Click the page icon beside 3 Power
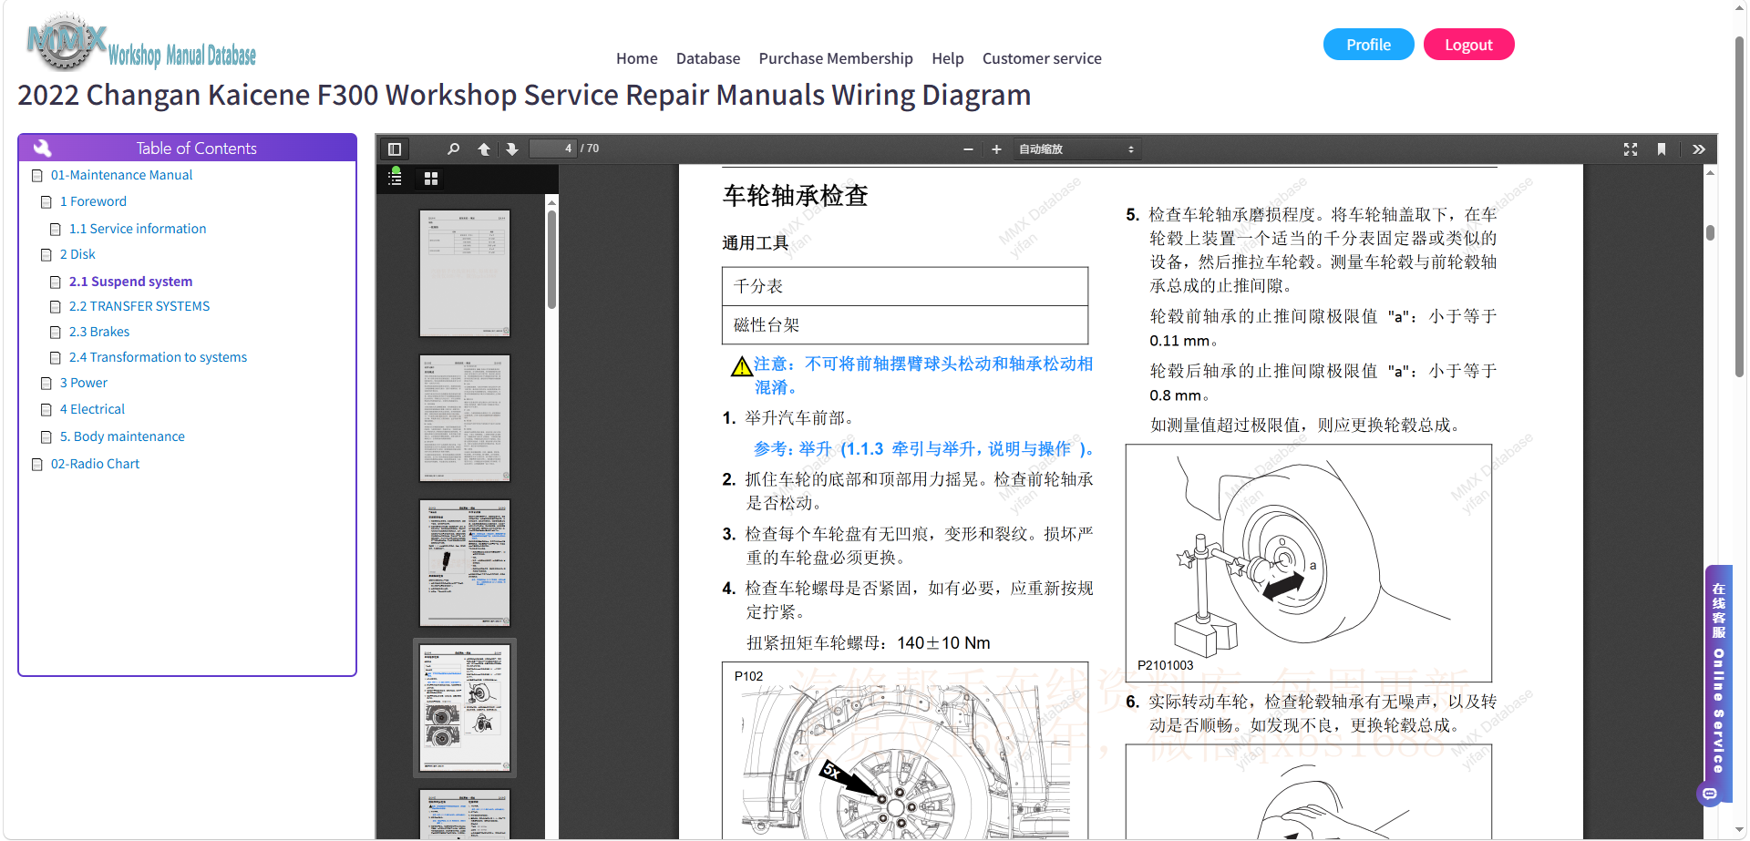This screenshot has height=841, width=1750. (46, 384)
